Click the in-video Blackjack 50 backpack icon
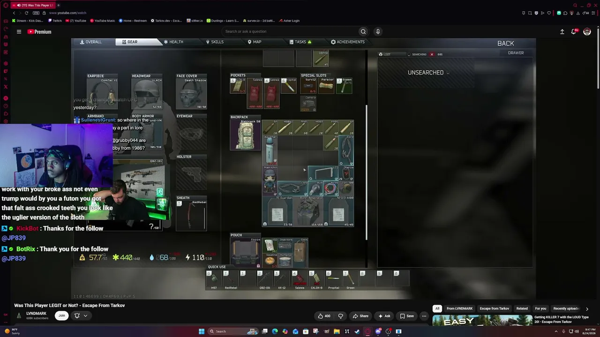The height and width of the screenshot is (337, 600). pyautogui.click(x=245, y=136)
